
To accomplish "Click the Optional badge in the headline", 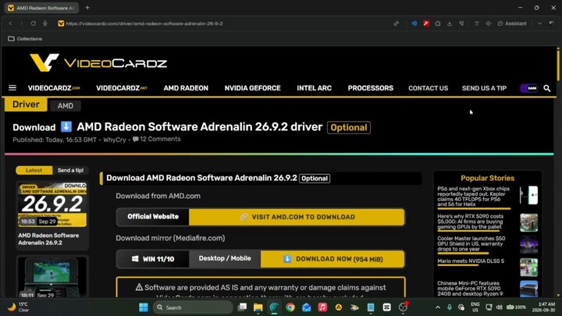I will tap(349, 127).
